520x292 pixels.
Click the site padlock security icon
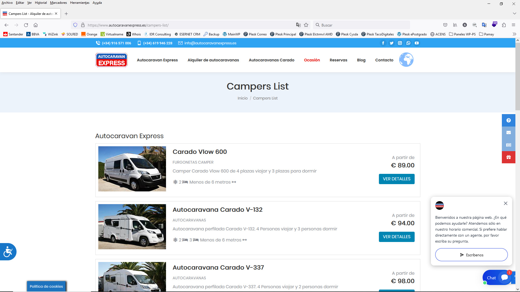click(x=83, y=25)
